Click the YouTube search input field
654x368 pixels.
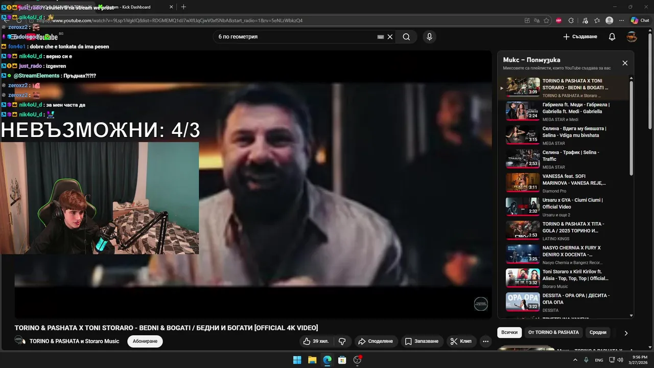(296, 37)
